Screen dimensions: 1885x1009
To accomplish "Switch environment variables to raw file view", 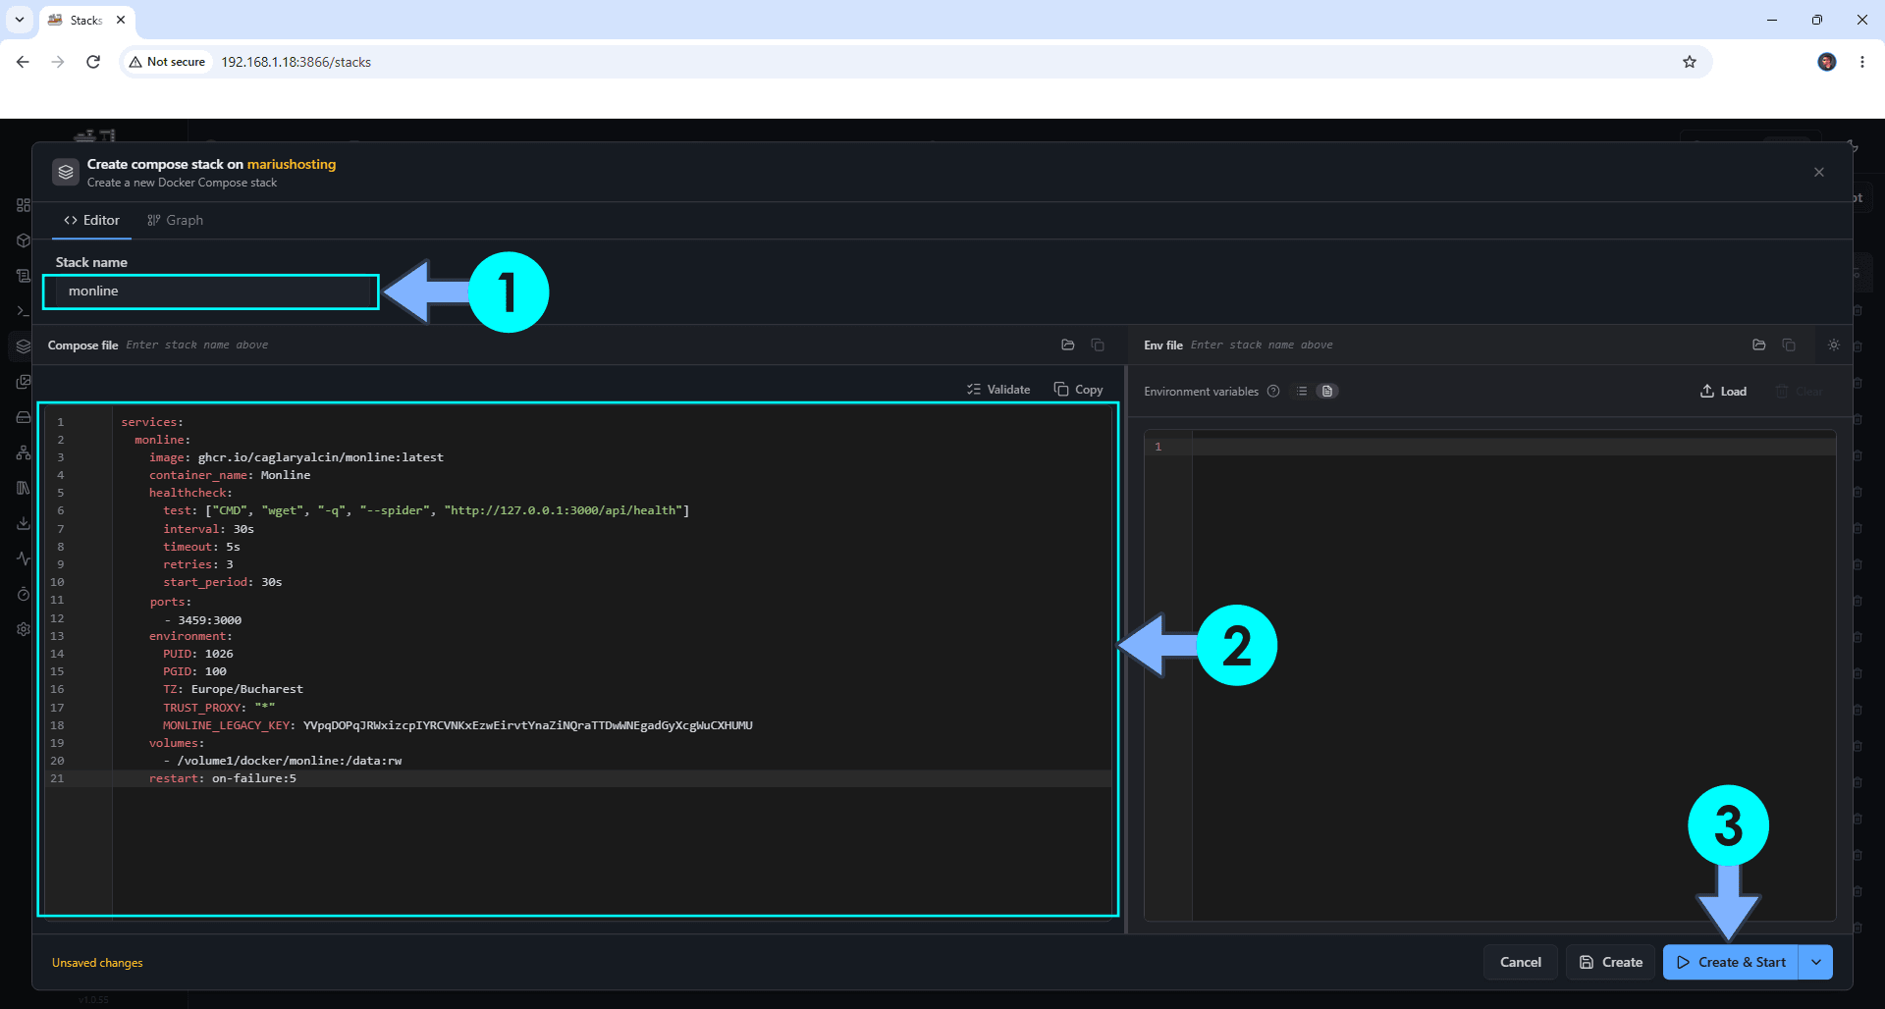I will [x=1327, y=391].
